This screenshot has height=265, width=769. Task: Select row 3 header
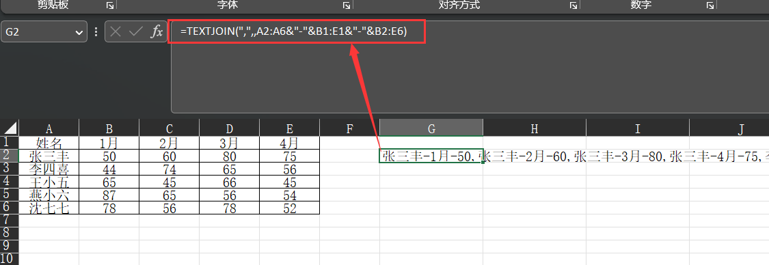point(10,169)
